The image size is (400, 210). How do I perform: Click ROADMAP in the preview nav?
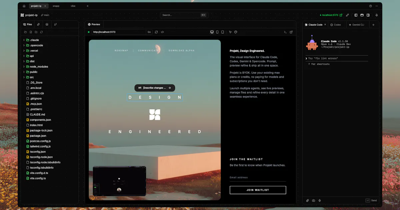tap(122, 51)
